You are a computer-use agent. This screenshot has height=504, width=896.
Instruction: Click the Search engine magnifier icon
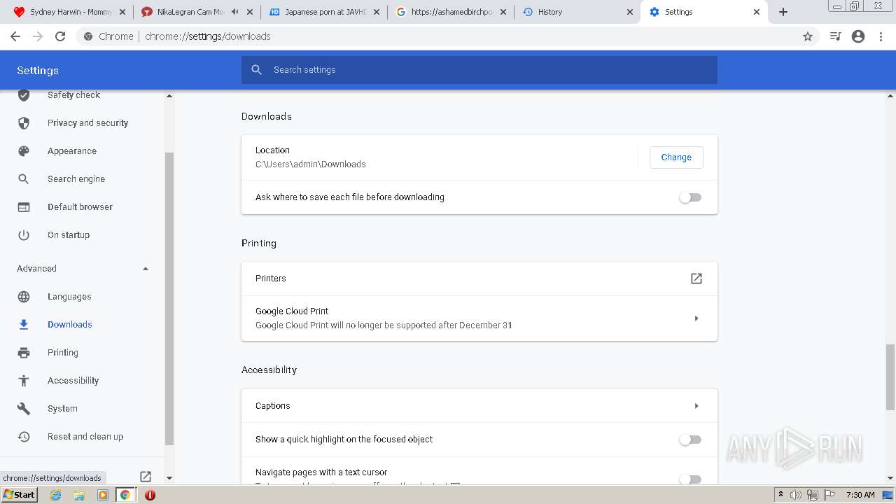(24, 179)
